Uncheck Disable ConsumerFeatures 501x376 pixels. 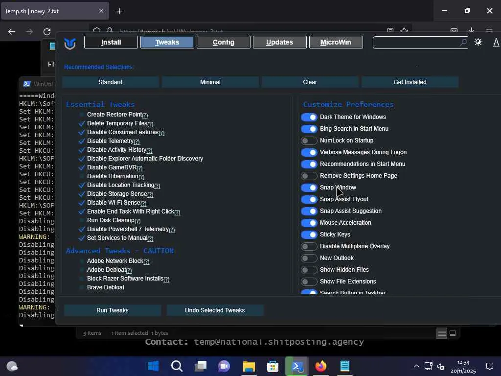point(82,132)
